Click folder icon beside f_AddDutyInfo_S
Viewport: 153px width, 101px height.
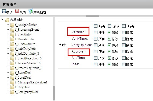point(12,54)
